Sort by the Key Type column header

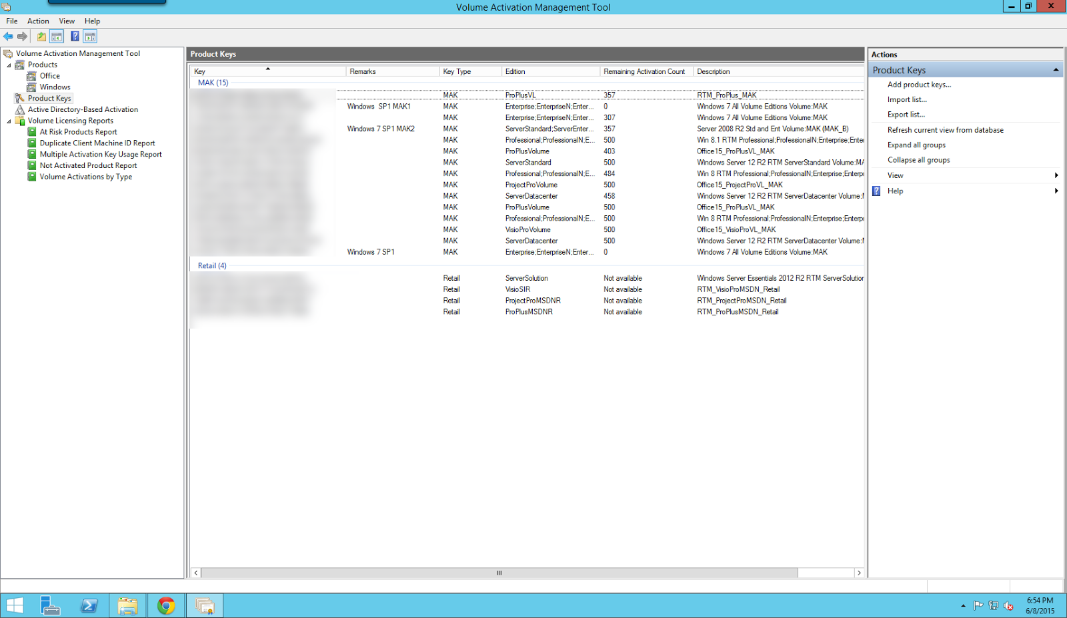tap(470, 71)
